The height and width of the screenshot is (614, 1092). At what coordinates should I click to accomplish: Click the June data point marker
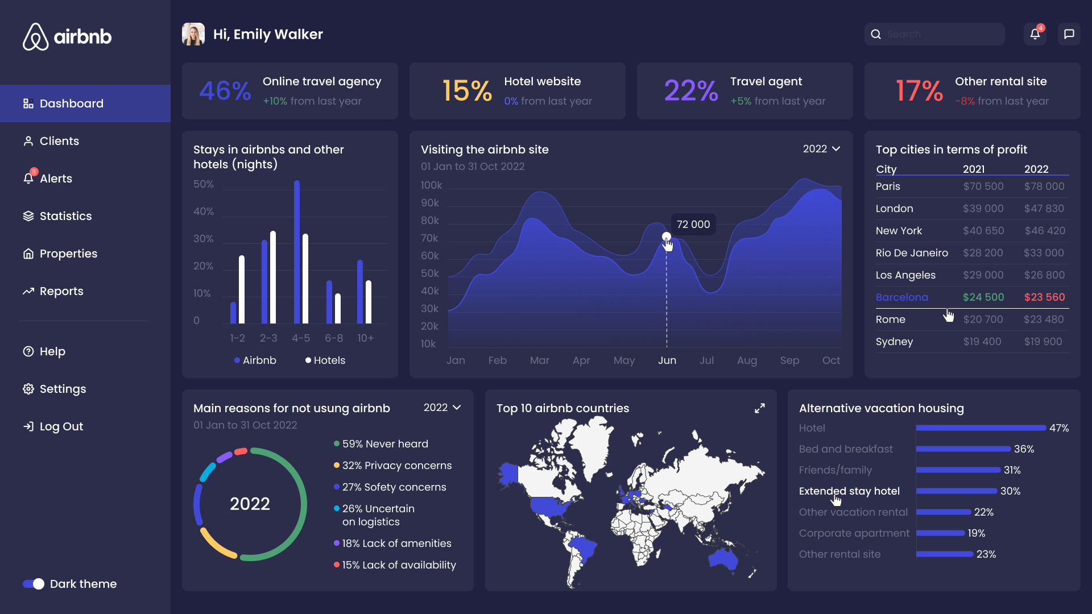click(x=667, y=237)
